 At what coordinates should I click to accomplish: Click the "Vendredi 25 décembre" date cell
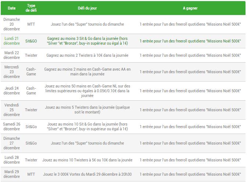click(12, 110)
